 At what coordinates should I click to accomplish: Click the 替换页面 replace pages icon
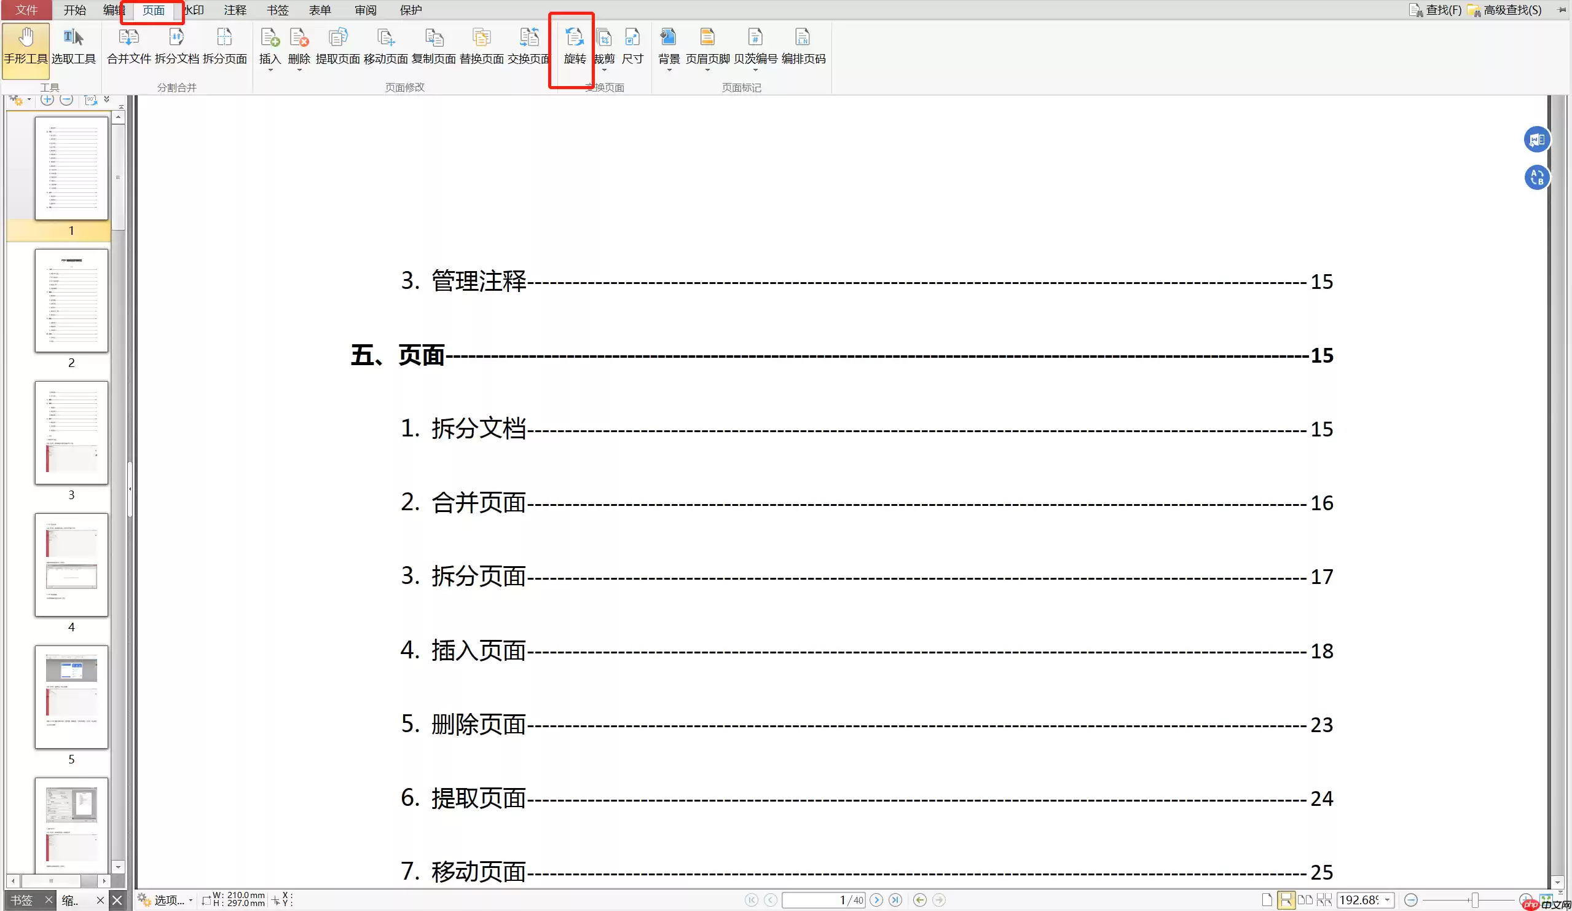coord(481,47)
